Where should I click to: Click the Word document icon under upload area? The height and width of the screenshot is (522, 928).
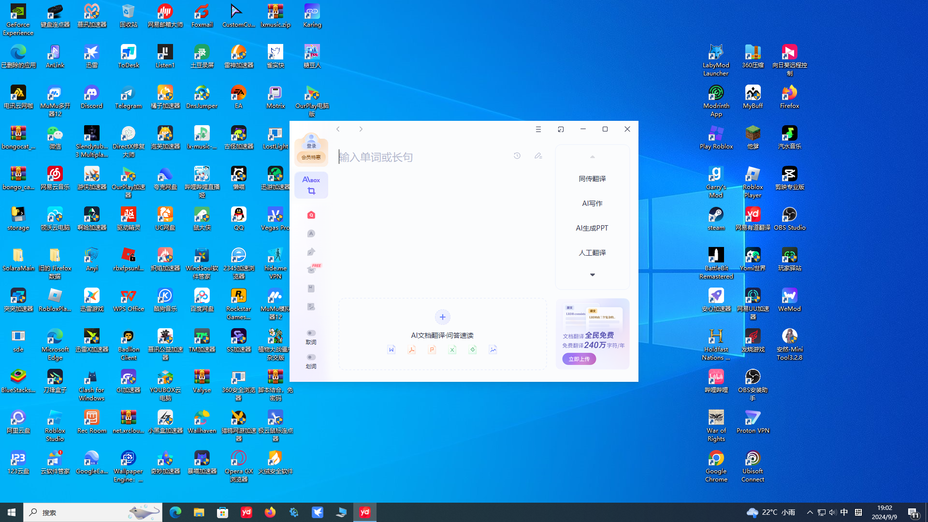[391, 349]
